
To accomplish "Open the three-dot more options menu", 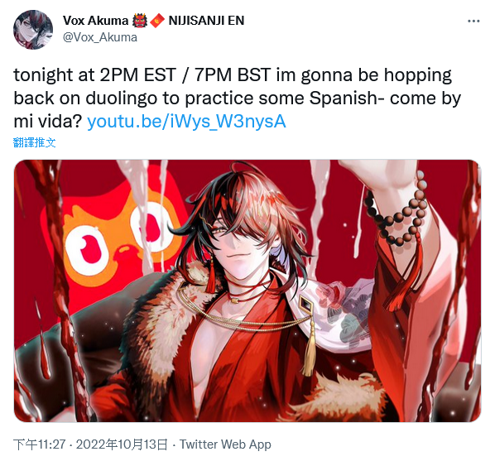I will click(473, 22).
